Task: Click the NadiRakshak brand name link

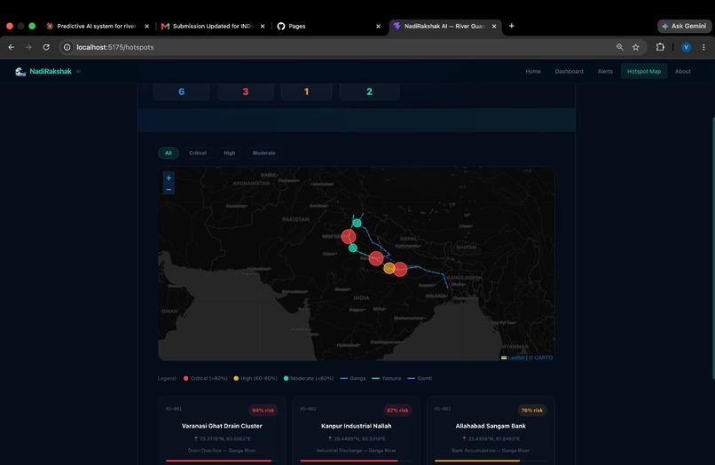Action: click(51, 72)
